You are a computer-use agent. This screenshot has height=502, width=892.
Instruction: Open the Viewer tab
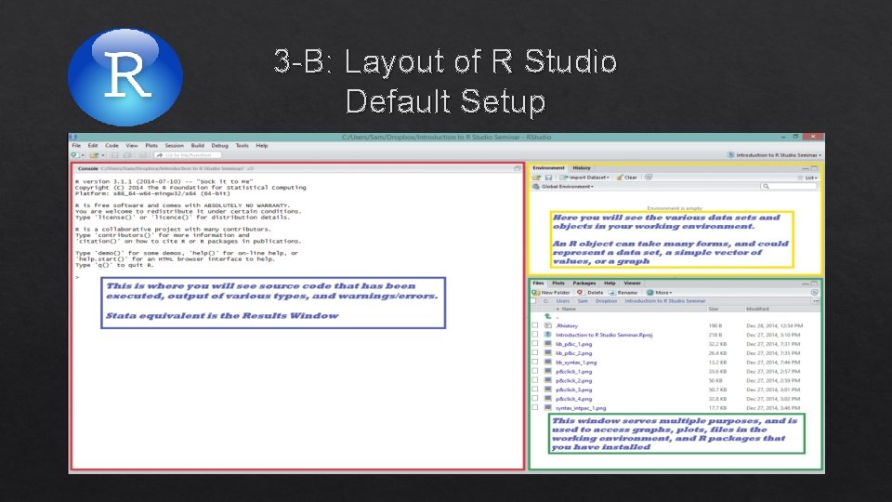(x=632, y=283)
